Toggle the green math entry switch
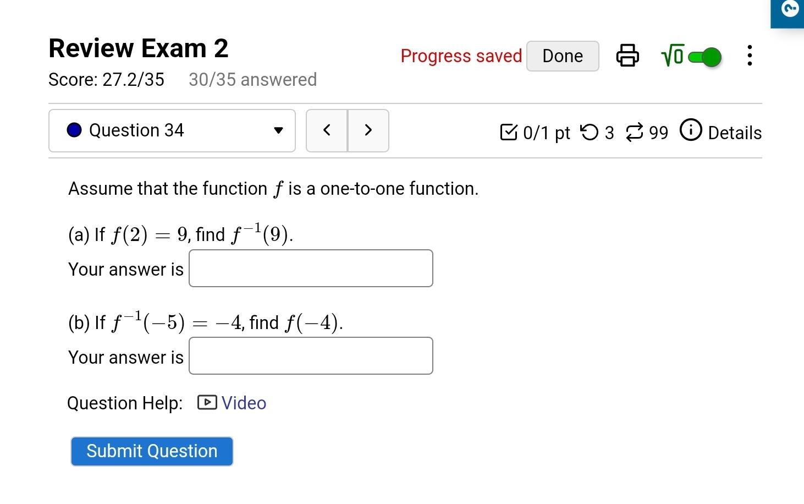The height and width of the screenshot is (504, 804). coord(705,57)
